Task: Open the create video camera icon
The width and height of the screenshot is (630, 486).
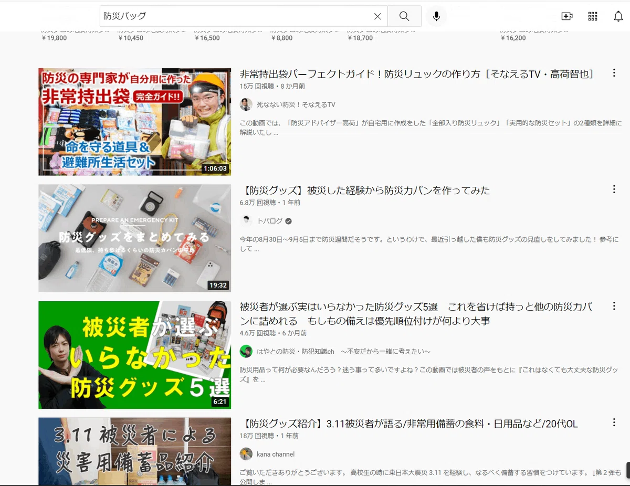Action: [567, 16]
